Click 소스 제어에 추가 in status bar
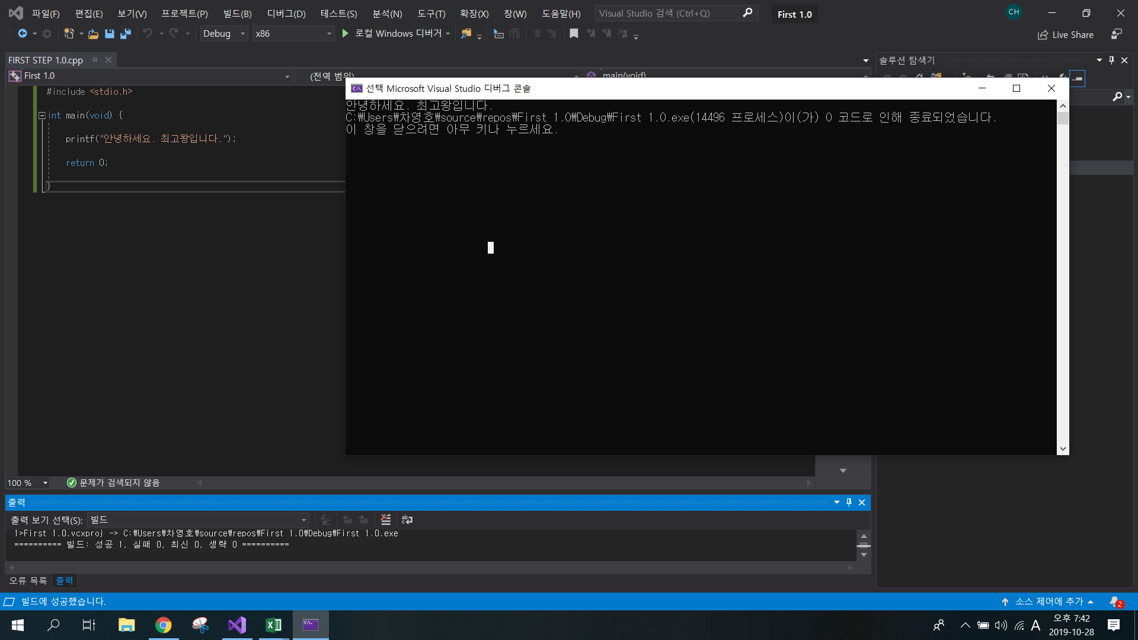Viewport: 1138px width, 640px height. tap(1047, 601)
